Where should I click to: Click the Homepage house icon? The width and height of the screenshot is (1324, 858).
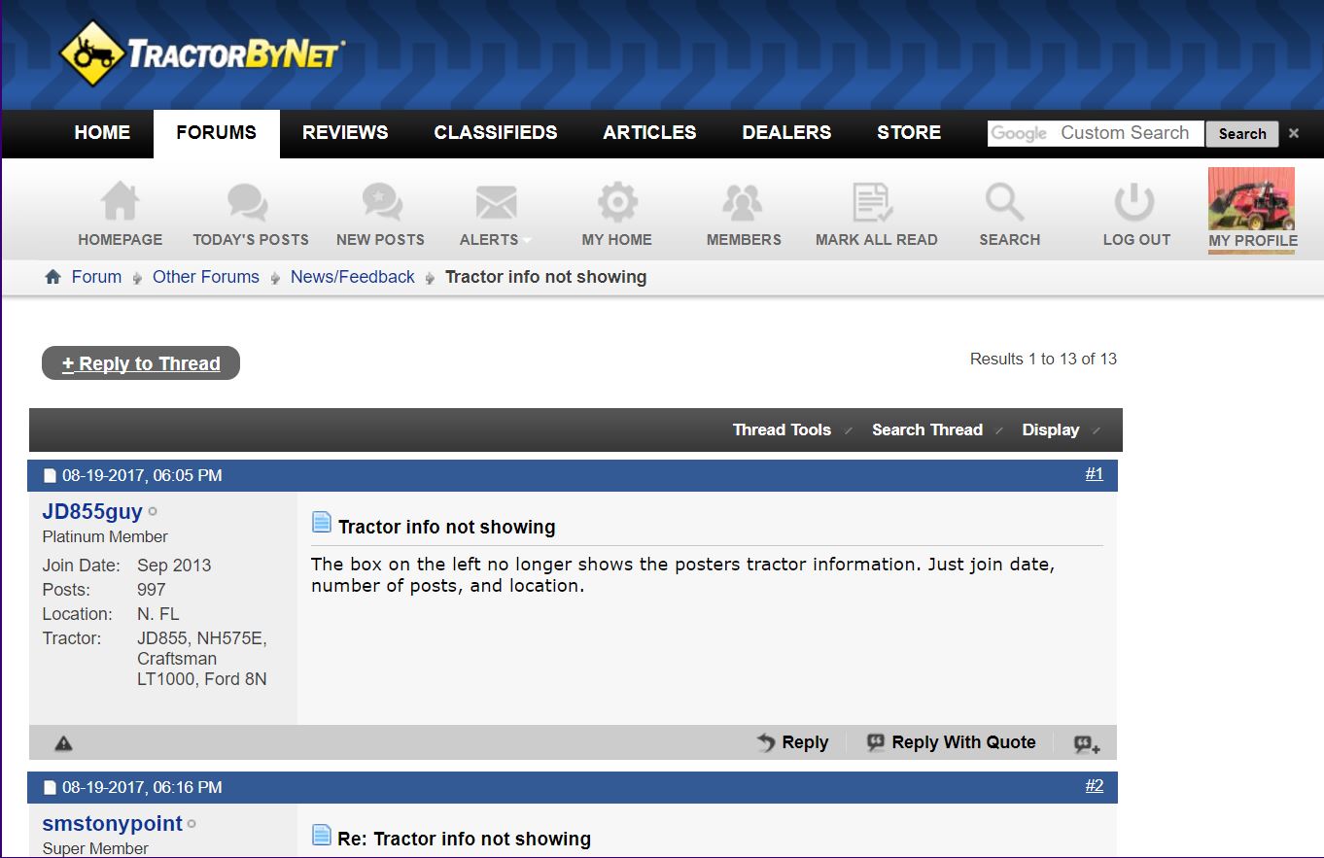(120, 203)
